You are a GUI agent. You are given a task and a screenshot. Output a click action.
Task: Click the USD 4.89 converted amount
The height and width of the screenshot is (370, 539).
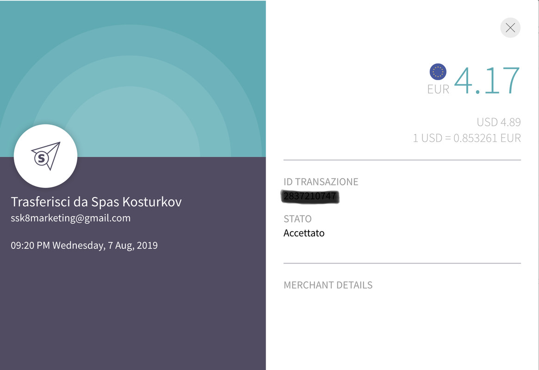point(498,122)
